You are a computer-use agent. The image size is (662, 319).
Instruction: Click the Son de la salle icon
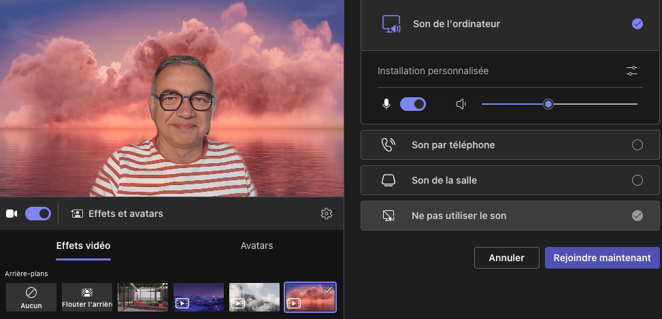[388, 180]
